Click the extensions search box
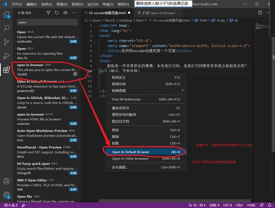Viewport: 275px width, 208px height. (47, 22)
